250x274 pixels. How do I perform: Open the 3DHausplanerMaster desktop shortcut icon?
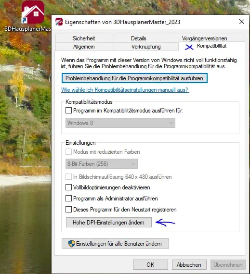pyautogui.click(x=33, y=12)
